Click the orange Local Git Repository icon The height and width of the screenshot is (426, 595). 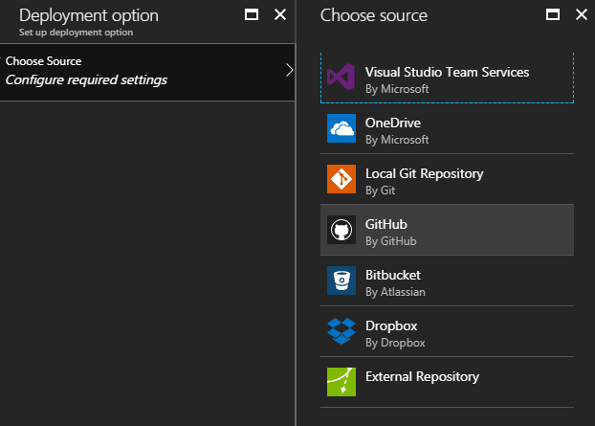tap(342, 179)
